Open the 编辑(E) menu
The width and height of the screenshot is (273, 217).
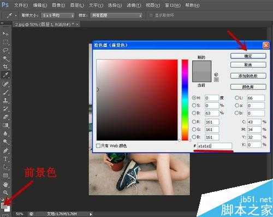click(40, 5)
